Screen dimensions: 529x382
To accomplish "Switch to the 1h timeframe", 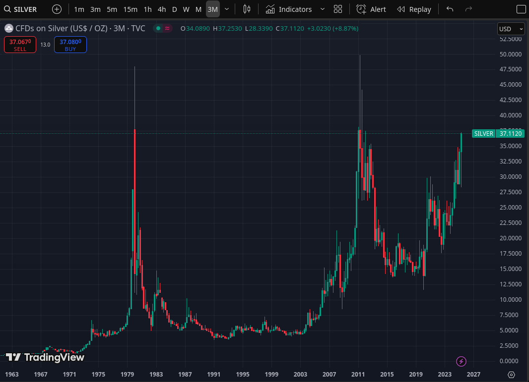I will pyautogui.click(x=147, y=9).
